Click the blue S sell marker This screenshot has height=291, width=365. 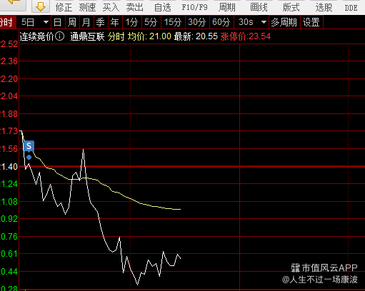point(29,146)
